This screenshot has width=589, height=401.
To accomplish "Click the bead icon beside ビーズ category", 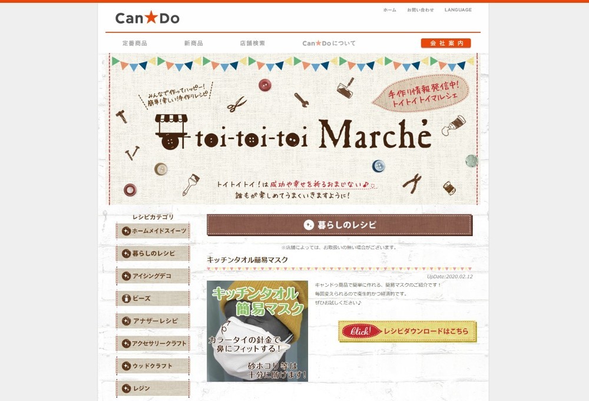I will (126, 299).
